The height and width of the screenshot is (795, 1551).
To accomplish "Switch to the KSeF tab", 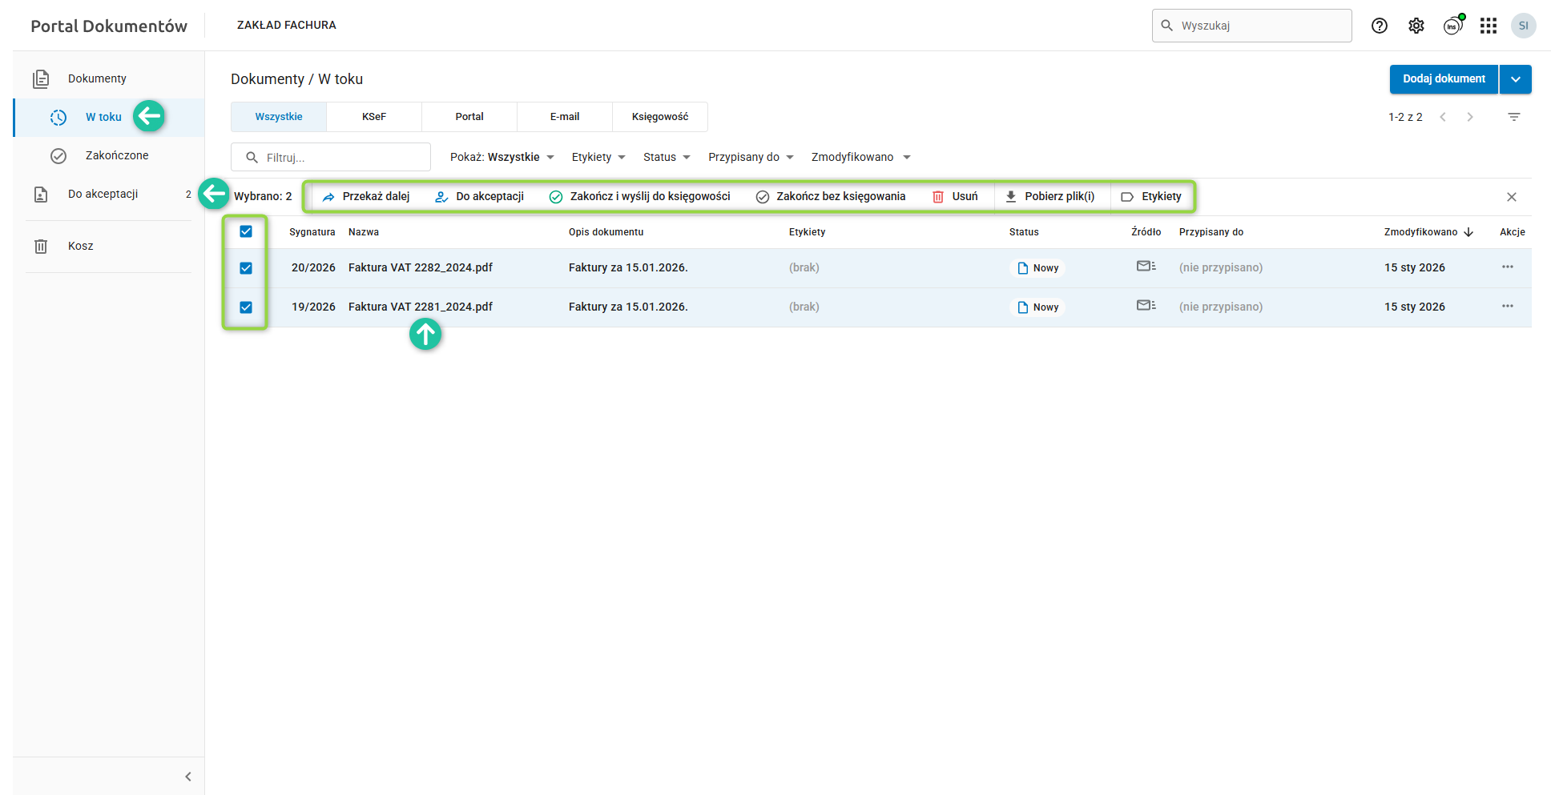I will [373, 117].
